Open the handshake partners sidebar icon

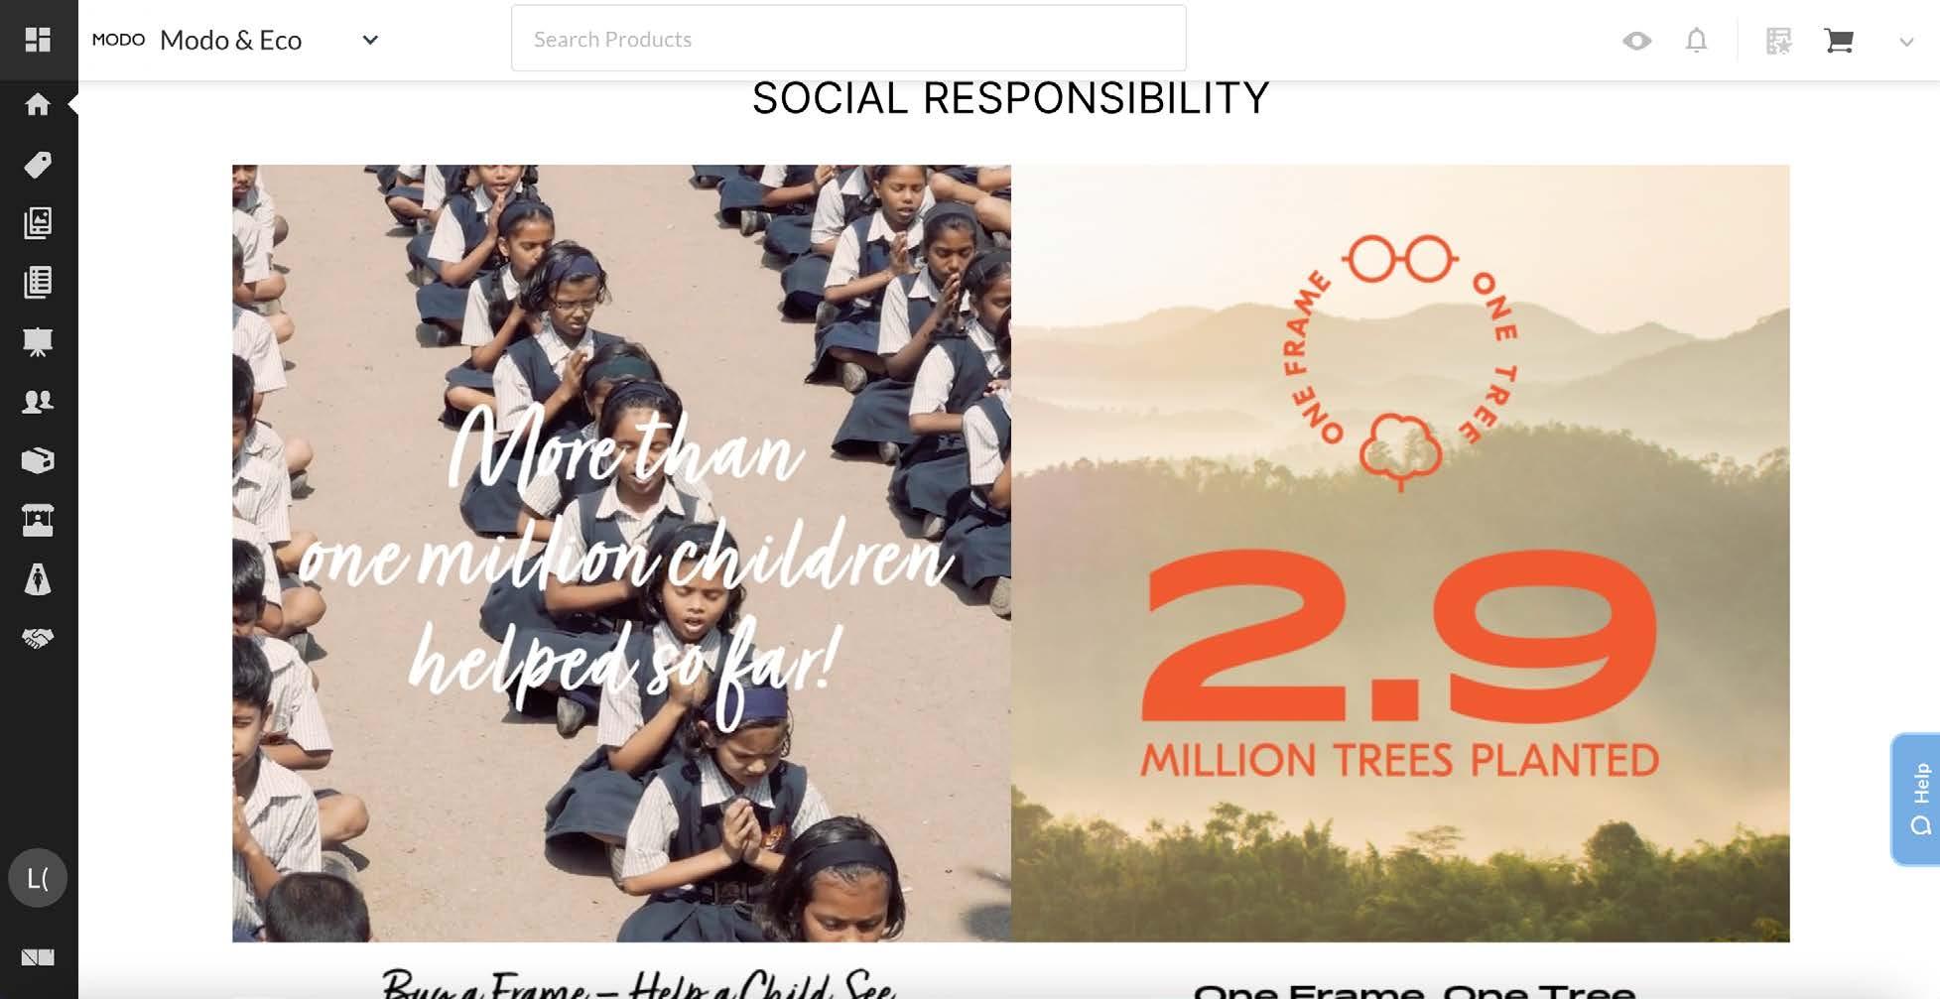point(38,639)
